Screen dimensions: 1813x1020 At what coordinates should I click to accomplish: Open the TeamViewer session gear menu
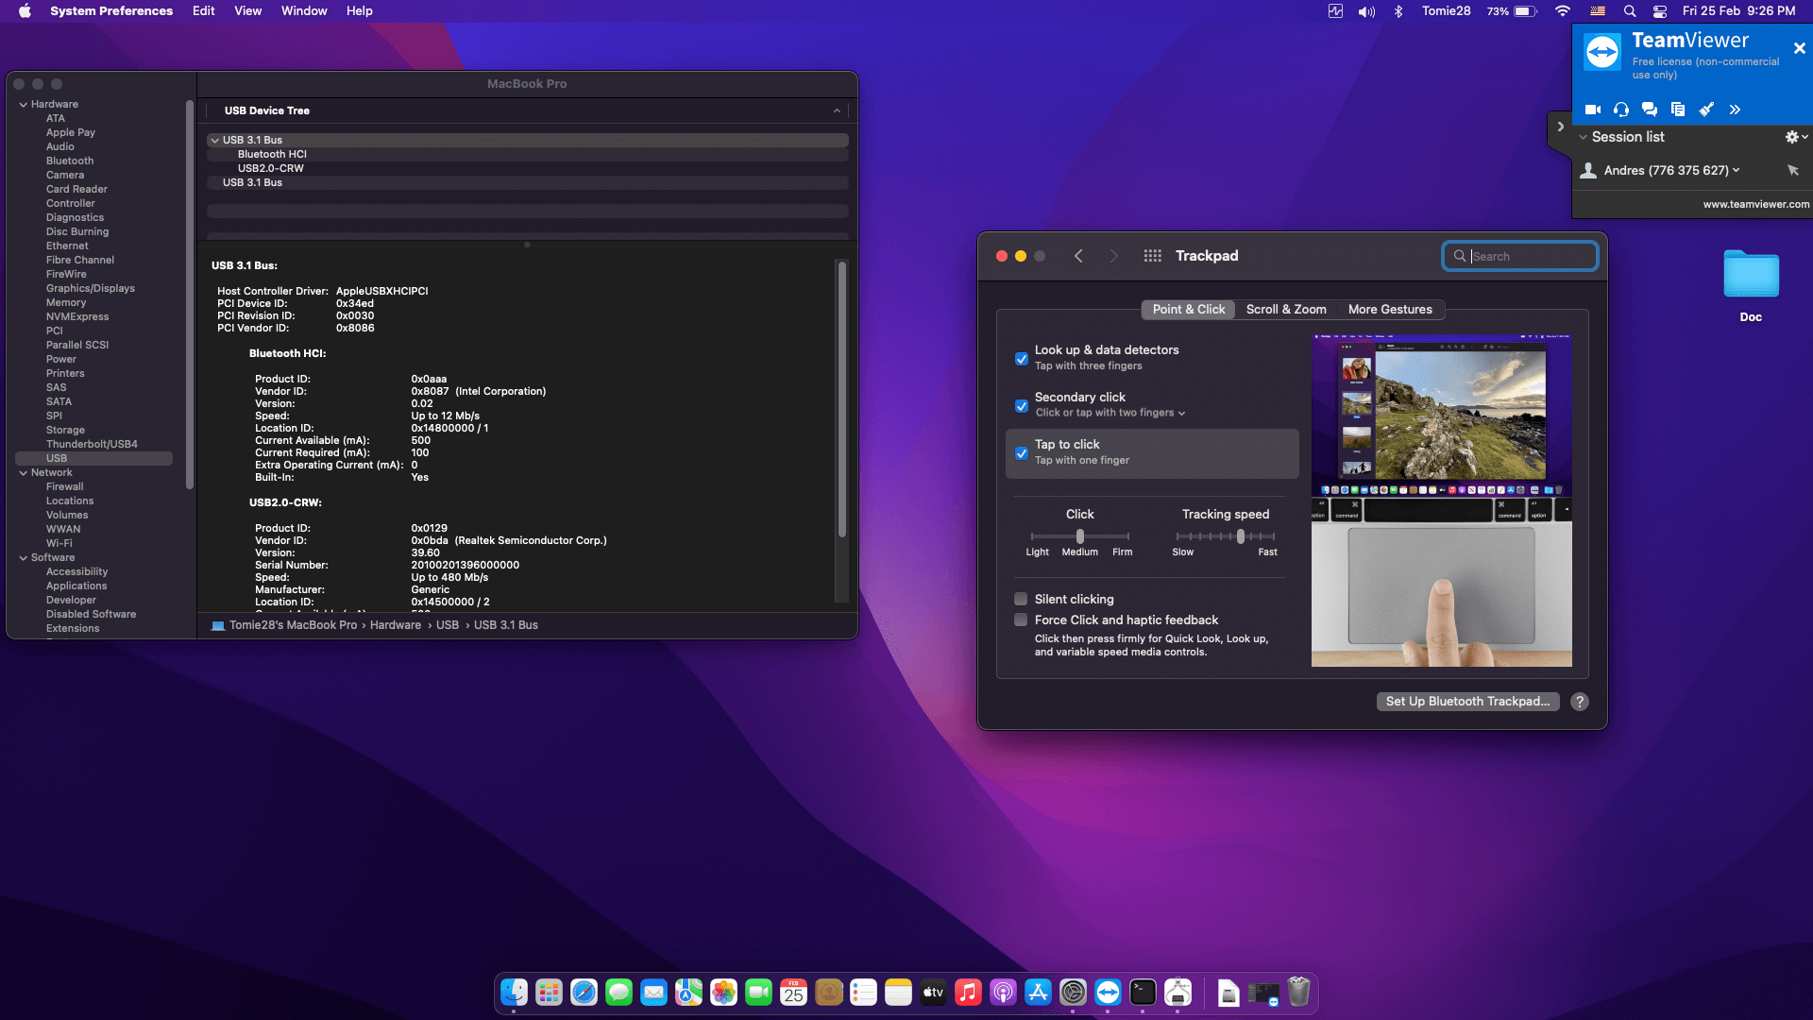1796,137
